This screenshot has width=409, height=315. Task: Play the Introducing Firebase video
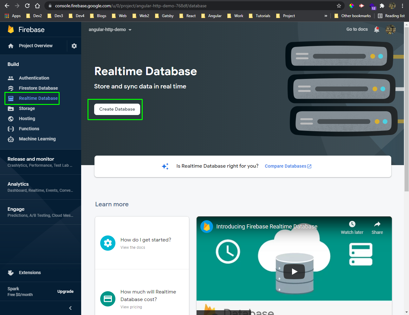pyautogui.click(x=294, y=272)
